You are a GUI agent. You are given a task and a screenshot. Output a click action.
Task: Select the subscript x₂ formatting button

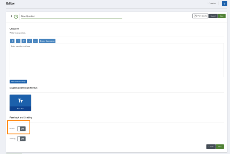(x=35, y=41)
